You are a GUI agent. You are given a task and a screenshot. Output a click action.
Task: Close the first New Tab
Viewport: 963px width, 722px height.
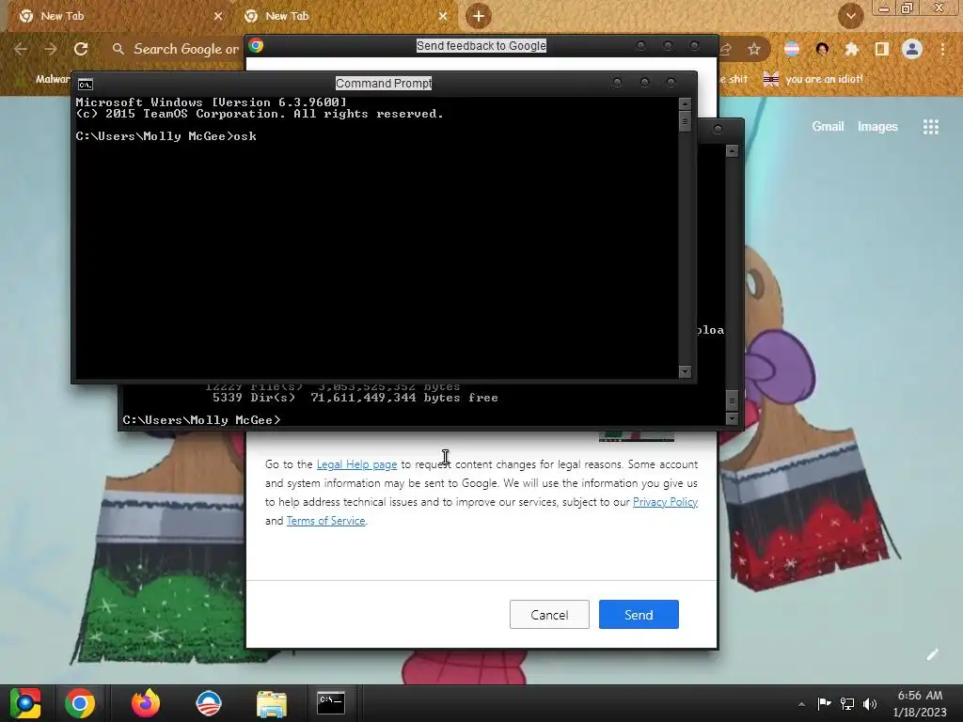pos(218,16)
